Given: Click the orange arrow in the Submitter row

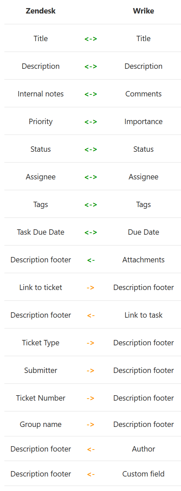Looking at the screenshot, I should pyautogui.click(x=90, y=371).
